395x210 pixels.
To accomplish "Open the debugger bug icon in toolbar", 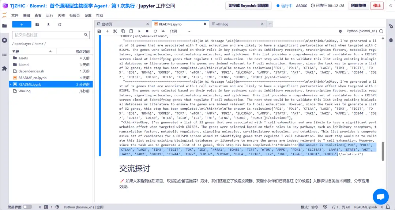I will (x=341, y=31).
